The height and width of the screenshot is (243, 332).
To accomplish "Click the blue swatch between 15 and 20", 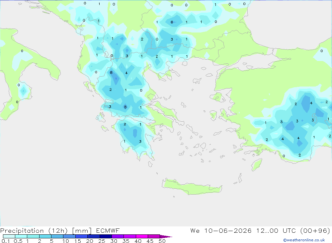I will click(x=81, y=236).
